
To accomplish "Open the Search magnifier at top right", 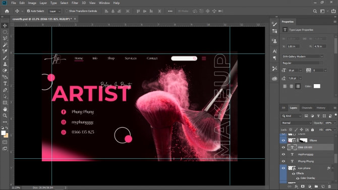I will click(315, 11).
